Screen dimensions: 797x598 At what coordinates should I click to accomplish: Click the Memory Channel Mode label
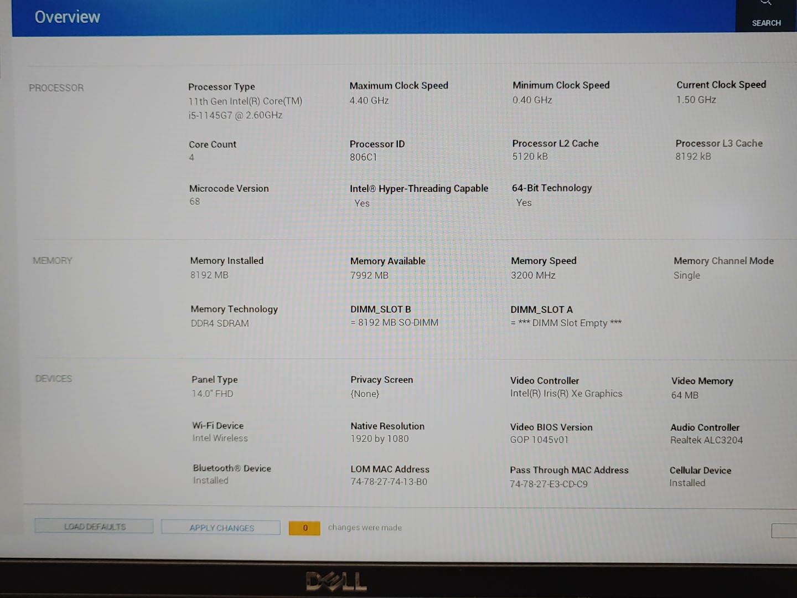tap(723, 261)
